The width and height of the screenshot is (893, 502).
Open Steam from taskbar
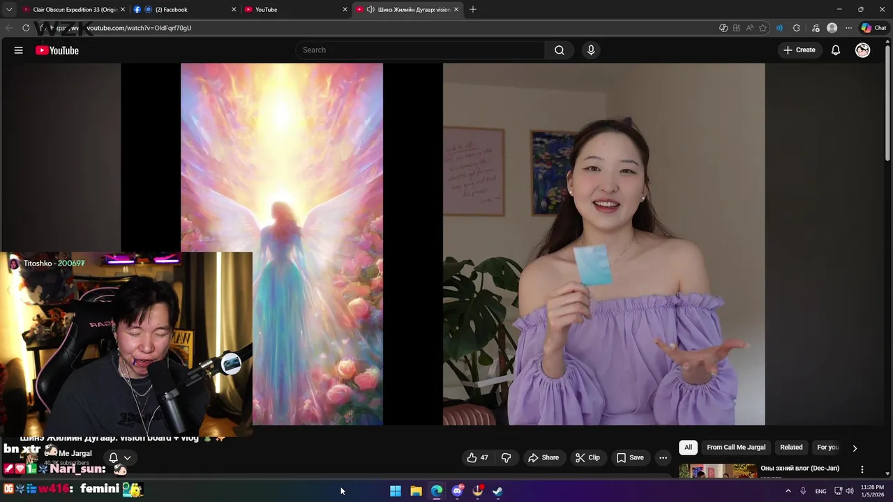point(497,491)
